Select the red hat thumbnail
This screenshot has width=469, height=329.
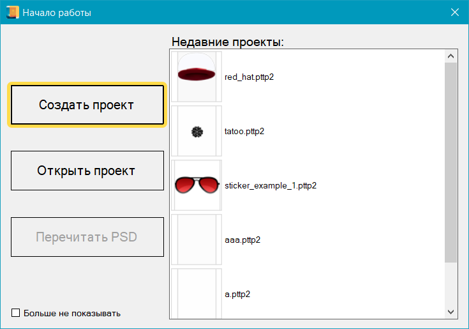coord(197,77)
